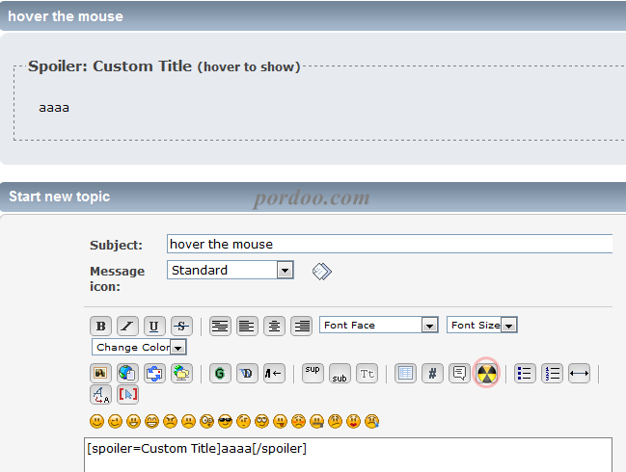Insert FTP link with globe and folder

181,374
